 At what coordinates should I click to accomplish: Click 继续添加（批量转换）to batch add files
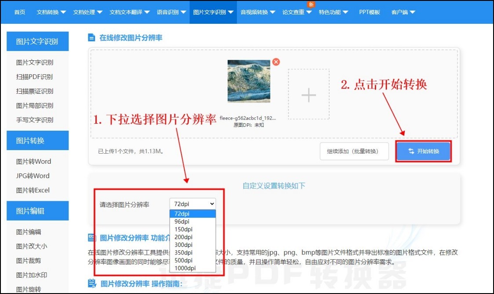(354, 151)
